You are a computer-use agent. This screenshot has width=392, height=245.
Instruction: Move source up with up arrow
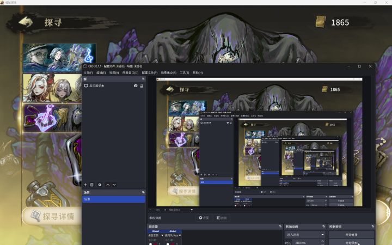108,185
